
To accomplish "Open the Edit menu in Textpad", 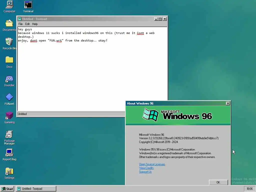I will click(x=27, y=24).
